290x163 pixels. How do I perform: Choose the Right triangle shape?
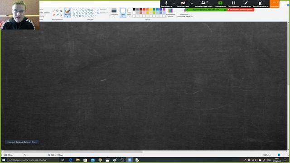point(74,13)
